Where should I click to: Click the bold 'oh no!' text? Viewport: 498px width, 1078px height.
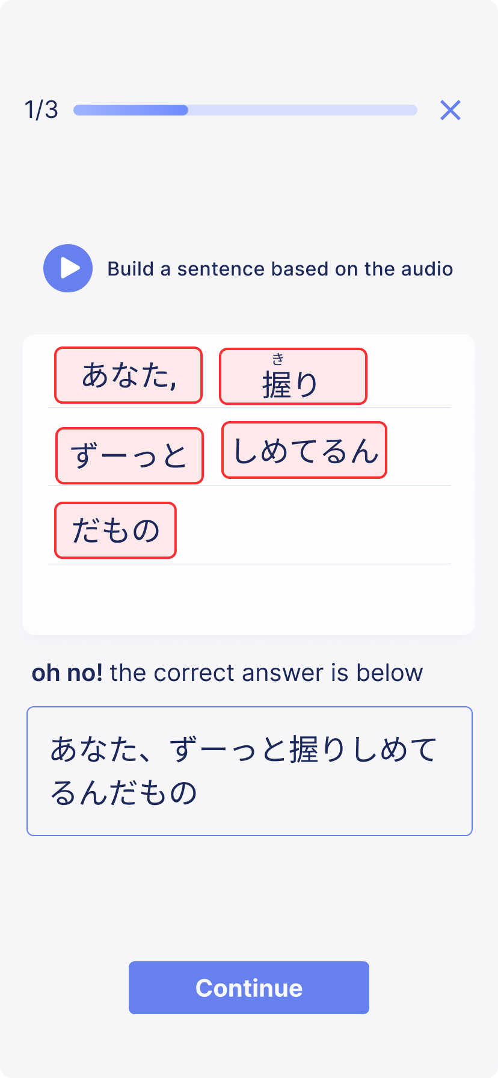pyautogui.click(x=67, y=673)
